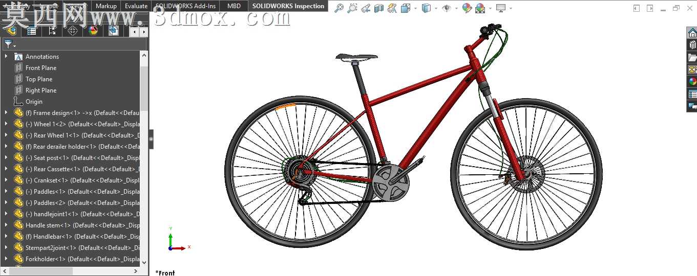Click the Edit Appearance color ball icon
Viewport: 697px width, 276px height.
pos(467,8)
